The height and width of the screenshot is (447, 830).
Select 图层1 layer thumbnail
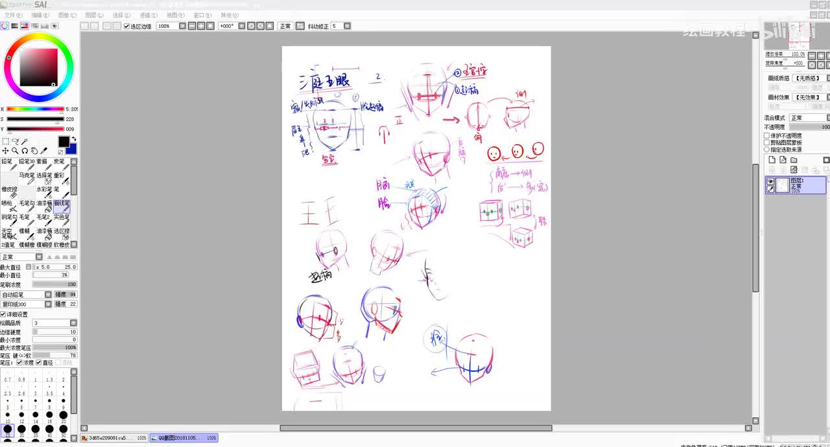tap(783, 185)
